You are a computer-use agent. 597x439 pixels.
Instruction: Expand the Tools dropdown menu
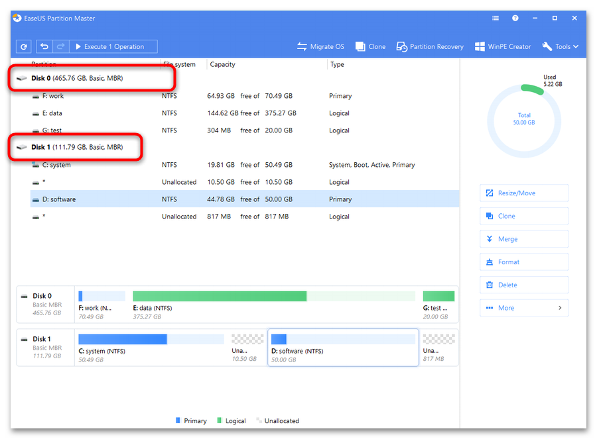pos(561,47)
